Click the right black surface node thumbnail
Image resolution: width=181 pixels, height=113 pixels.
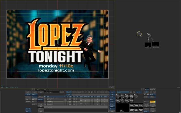(x=156, y=44)
